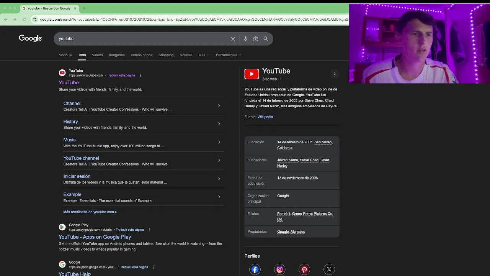Open the Channel sitelink

(72, 103)
